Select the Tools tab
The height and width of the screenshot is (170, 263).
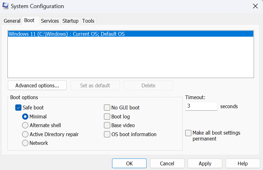[88, 21]
